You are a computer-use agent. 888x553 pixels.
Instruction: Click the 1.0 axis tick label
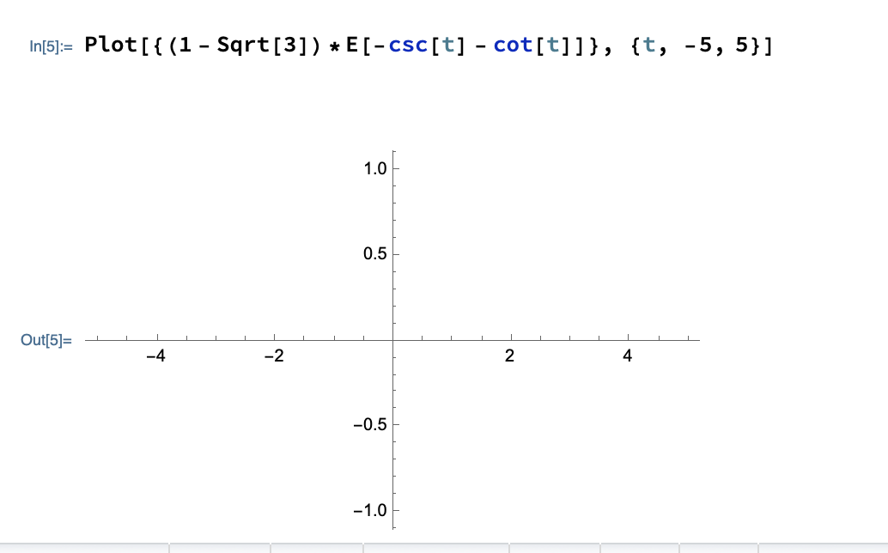pos(374,168)
